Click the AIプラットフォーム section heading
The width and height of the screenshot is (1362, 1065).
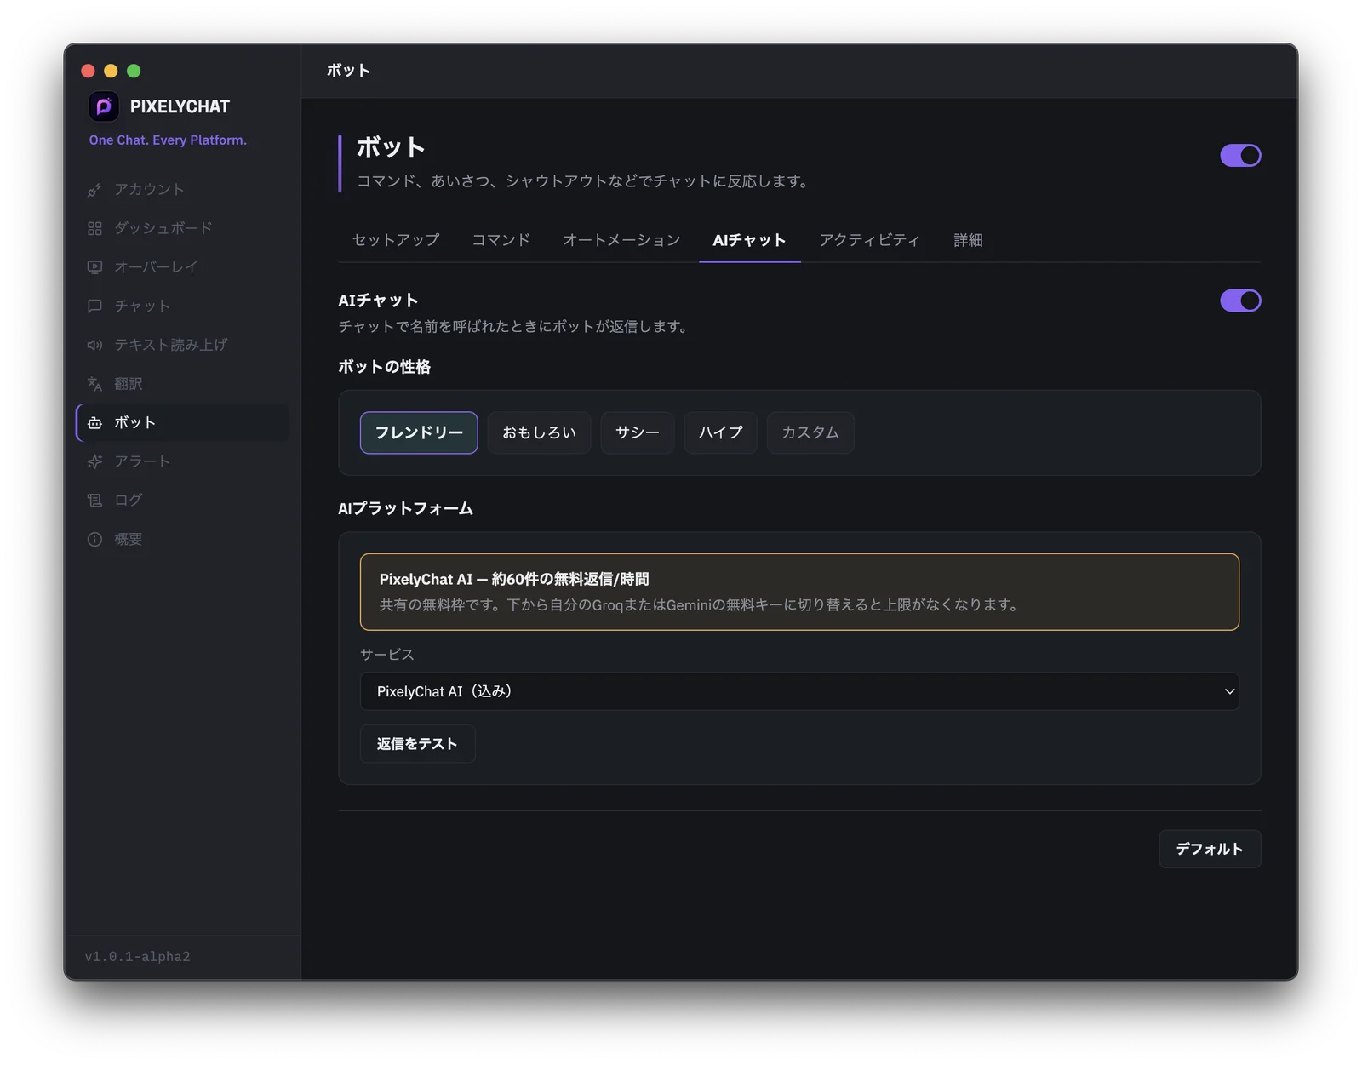[x=405, y=509]
